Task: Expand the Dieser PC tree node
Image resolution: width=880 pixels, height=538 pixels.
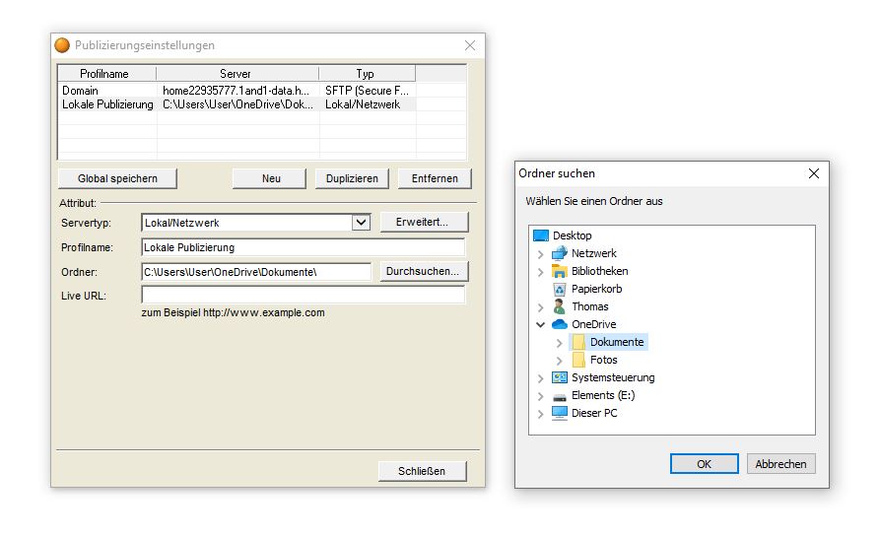Action: click(x=540, y=414)
